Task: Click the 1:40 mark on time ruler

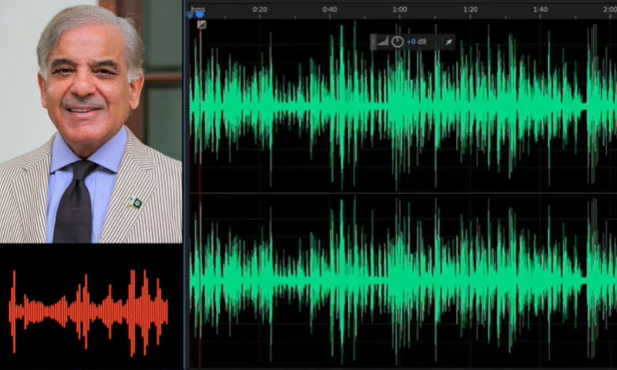Action: [x=540, y=9]
